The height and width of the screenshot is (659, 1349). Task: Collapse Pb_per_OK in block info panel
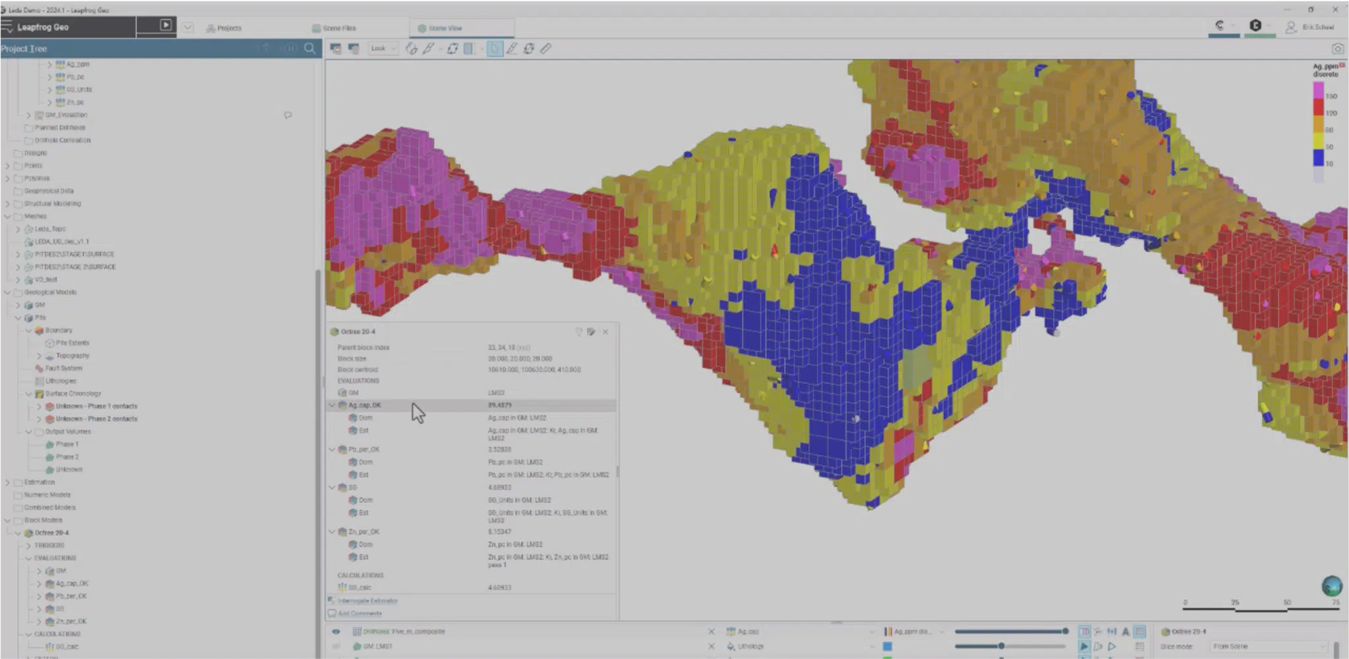coord(332,450)
